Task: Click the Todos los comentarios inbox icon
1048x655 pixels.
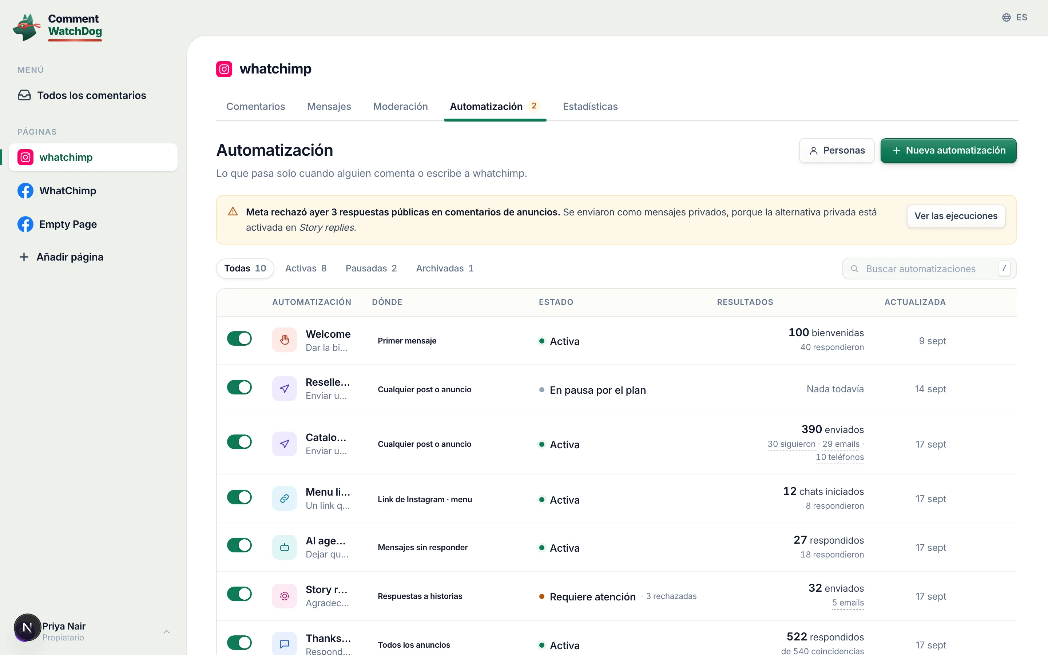Action: [24, 95]
